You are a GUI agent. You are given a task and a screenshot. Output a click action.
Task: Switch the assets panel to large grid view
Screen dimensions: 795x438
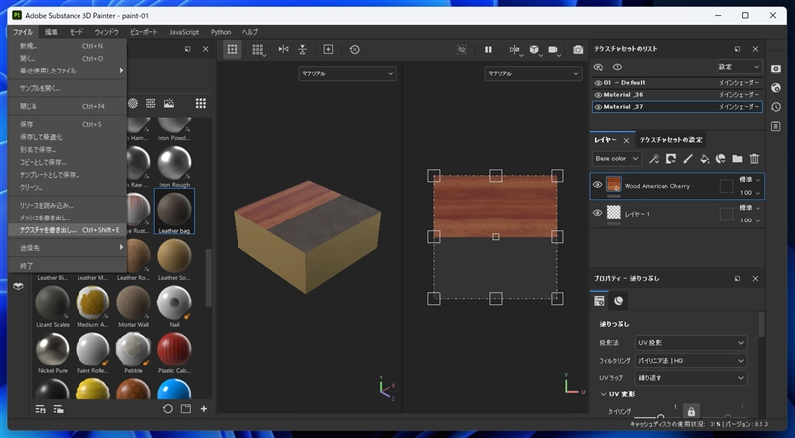(201, 103)
